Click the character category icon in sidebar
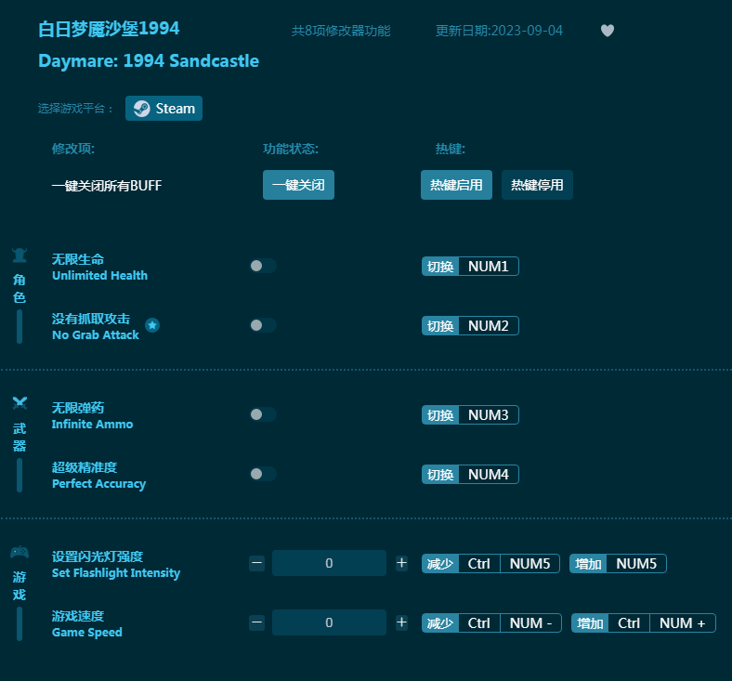The width and height of the screenshot is (732, 681). [20, 256]
